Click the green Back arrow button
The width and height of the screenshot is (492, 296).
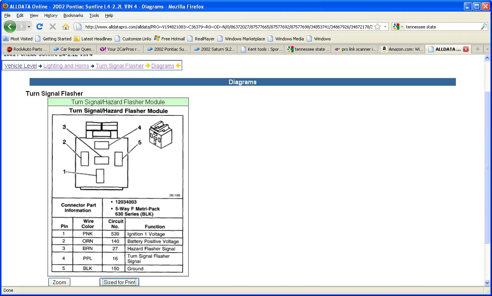click(10, 27)
